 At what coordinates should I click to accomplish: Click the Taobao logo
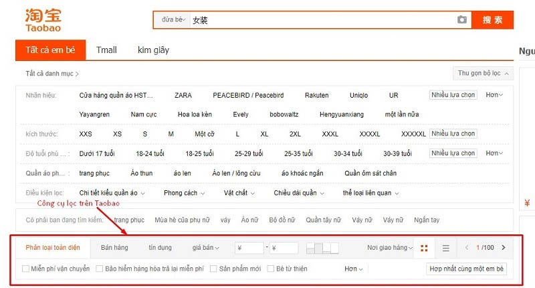pyautogui.click(x=43, y=20)
